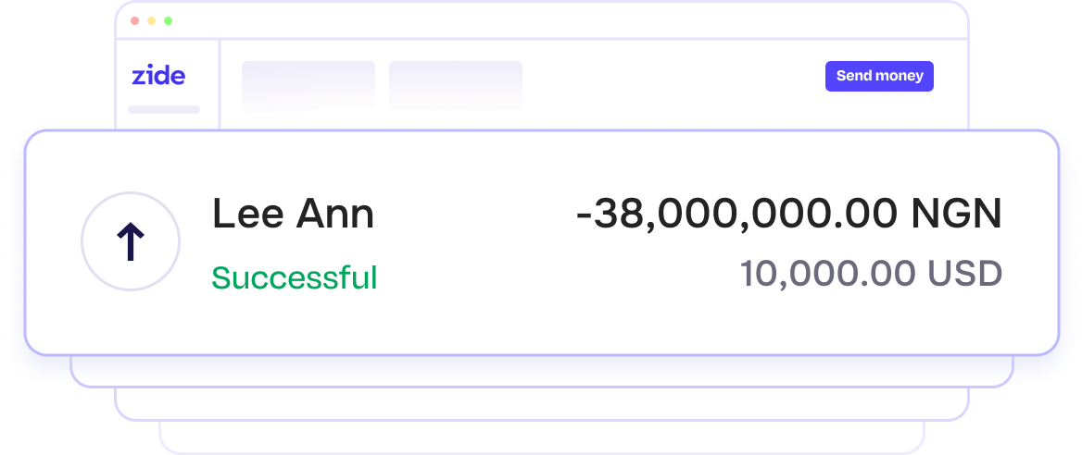Screen dimensions: 1082x455
Task: Open the stacked card directly behind Lee Ann
Action: click(542, 372)
